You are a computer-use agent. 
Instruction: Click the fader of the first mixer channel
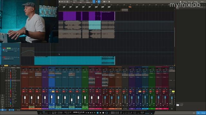pyautogui.click(x=25, y=98)
